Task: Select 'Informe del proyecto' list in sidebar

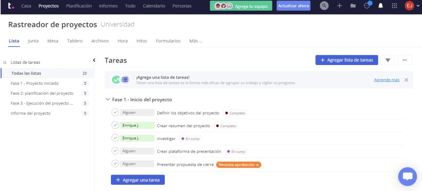Action: 30,113
